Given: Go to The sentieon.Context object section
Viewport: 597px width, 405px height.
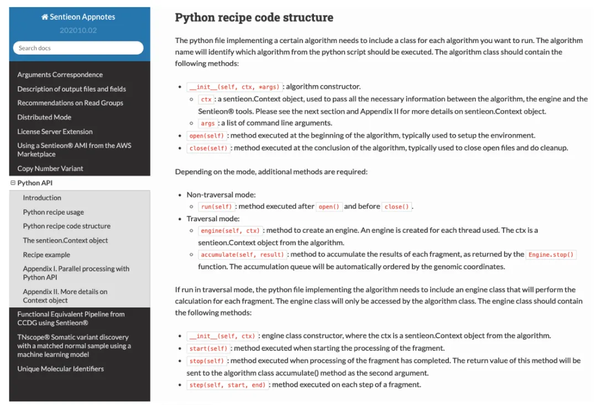Looking at the screenshot, I should tap(65, 240).
